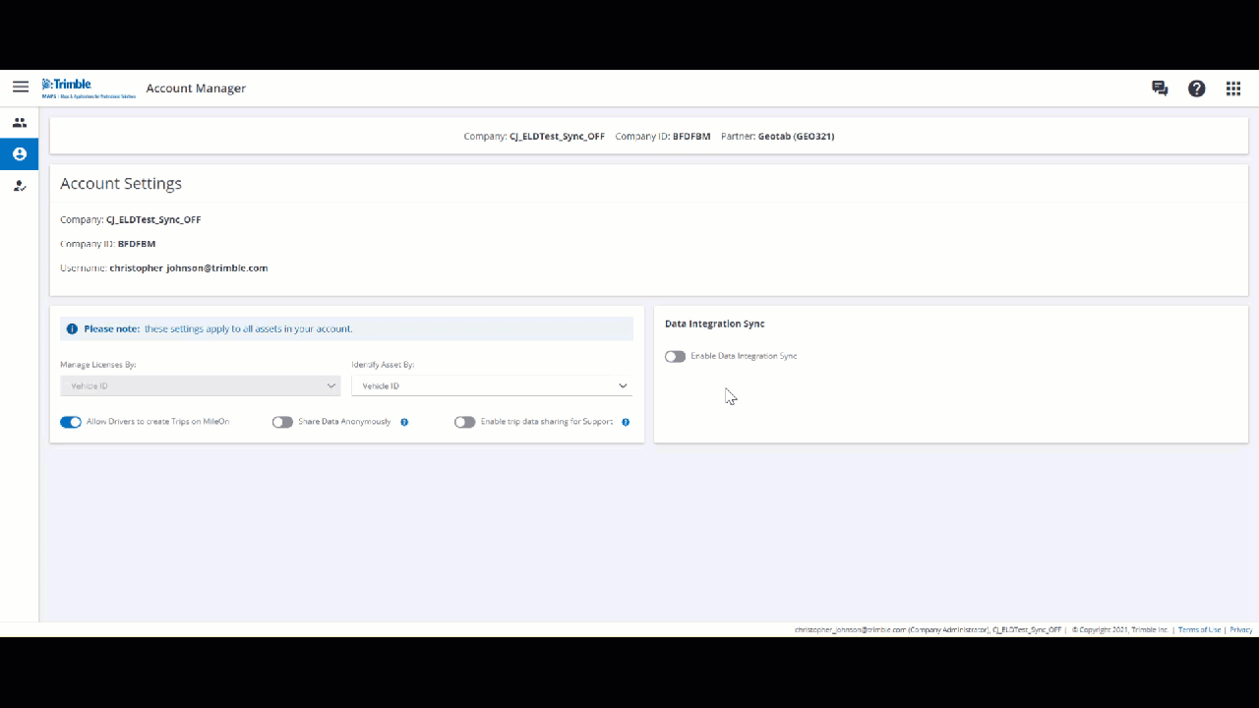Disable Allow Drivers to create Trips toggle
This screenshot has height=708, width=1259.
pyautogui.click(x=71, y=422)
